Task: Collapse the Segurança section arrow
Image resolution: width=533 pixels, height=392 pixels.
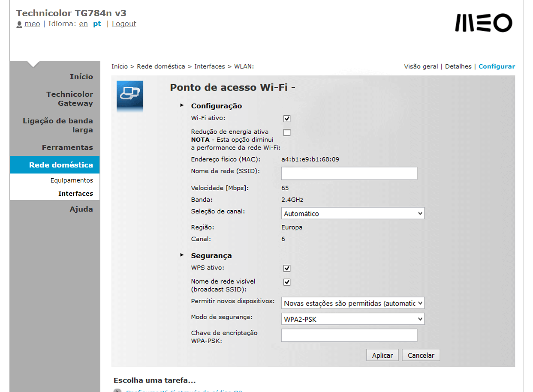Action: 182,255
